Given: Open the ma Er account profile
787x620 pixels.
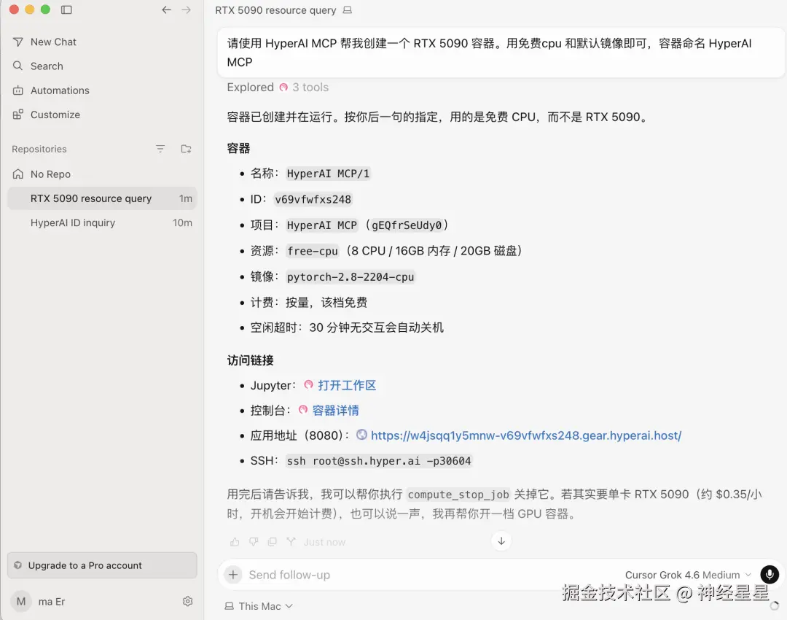Looking at the screenshot, I should pyautogui.click(x=39, y=602).
